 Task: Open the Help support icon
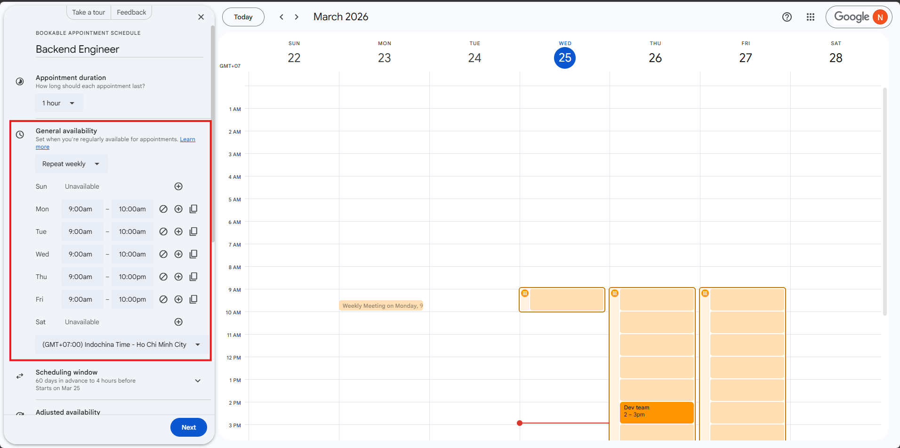coord(787,17)
